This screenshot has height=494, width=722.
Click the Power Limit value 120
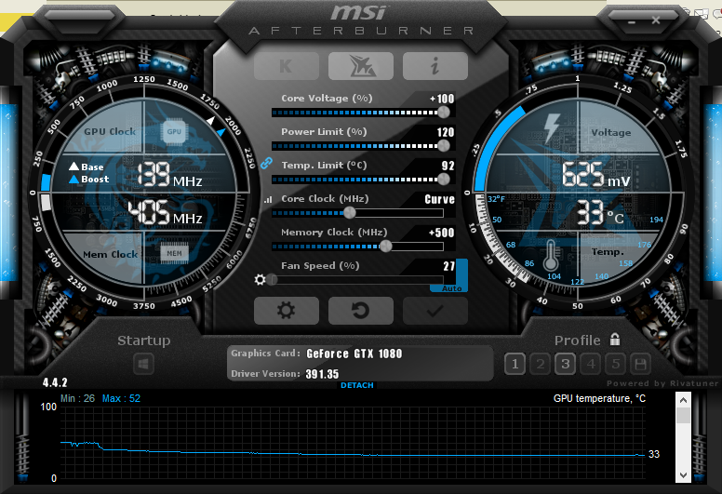(446, 132)
